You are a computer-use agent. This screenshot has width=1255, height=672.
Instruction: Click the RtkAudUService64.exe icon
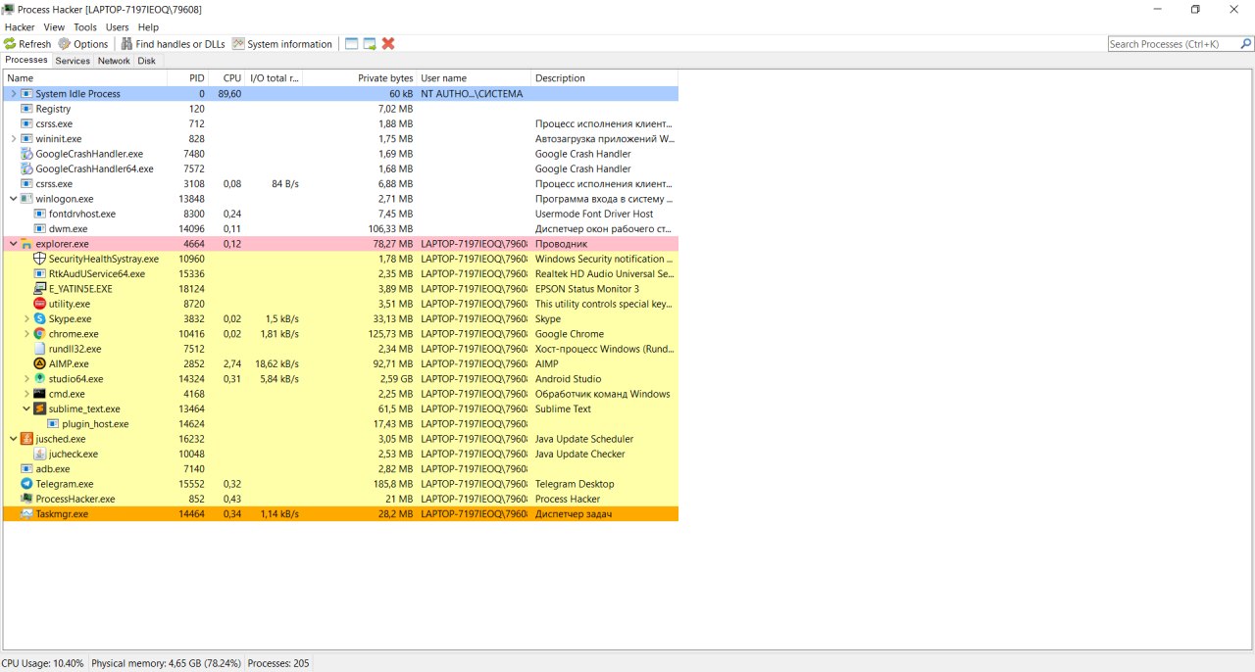click(40, 274)
